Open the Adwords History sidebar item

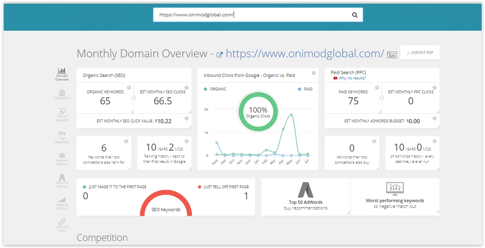[x=62, y=181]
